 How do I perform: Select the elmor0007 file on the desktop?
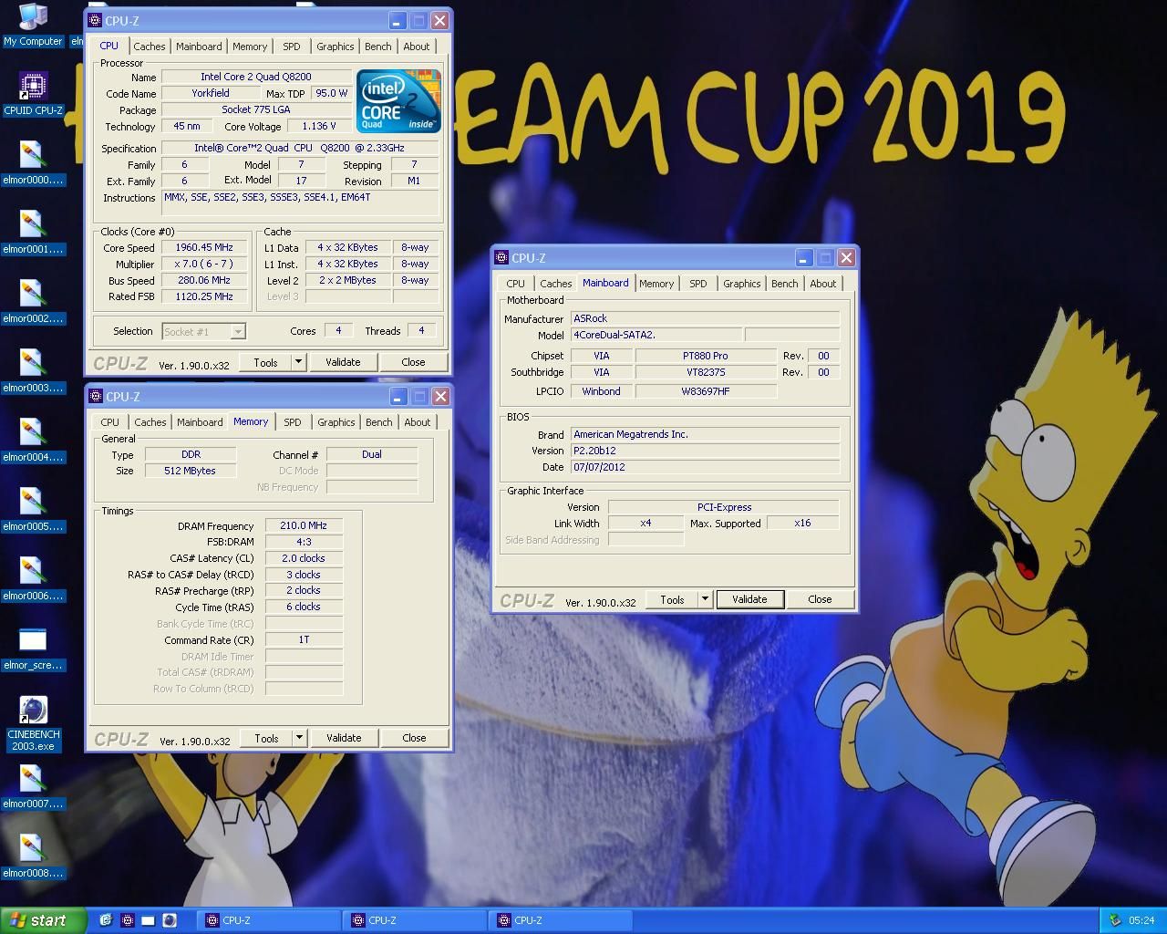[33, 787]
